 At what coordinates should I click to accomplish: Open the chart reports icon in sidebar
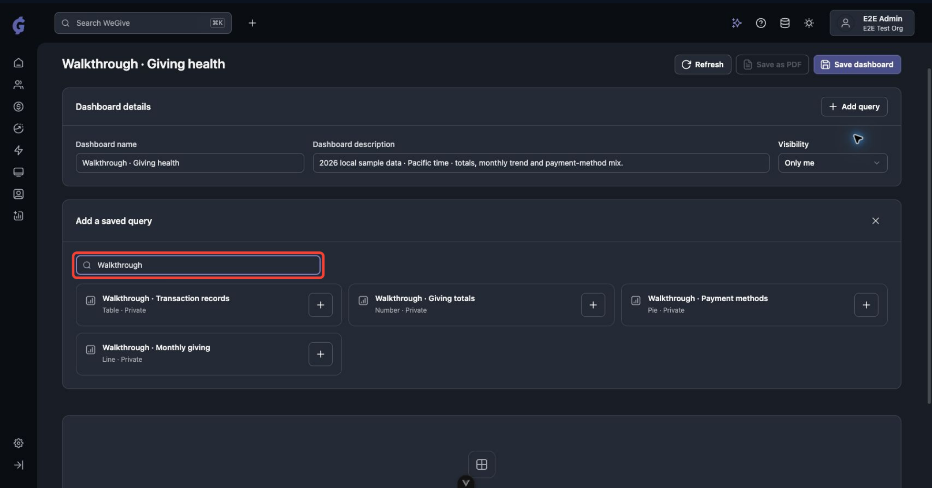click(x=19, y=216)
